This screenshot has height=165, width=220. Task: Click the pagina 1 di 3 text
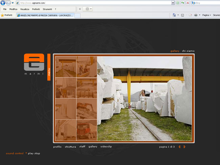(x=167, y=147)
